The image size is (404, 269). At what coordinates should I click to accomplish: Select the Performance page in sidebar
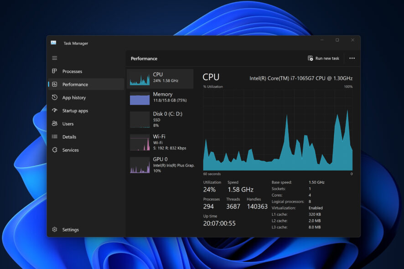(x=86, y=84)
